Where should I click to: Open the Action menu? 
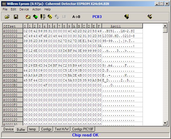(x=37, y=9)
